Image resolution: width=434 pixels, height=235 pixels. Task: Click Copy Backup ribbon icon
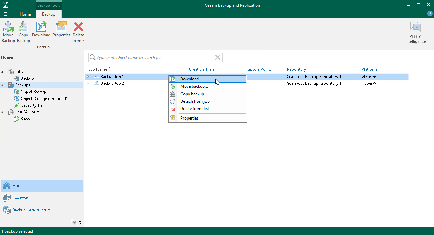click(23, 32)
